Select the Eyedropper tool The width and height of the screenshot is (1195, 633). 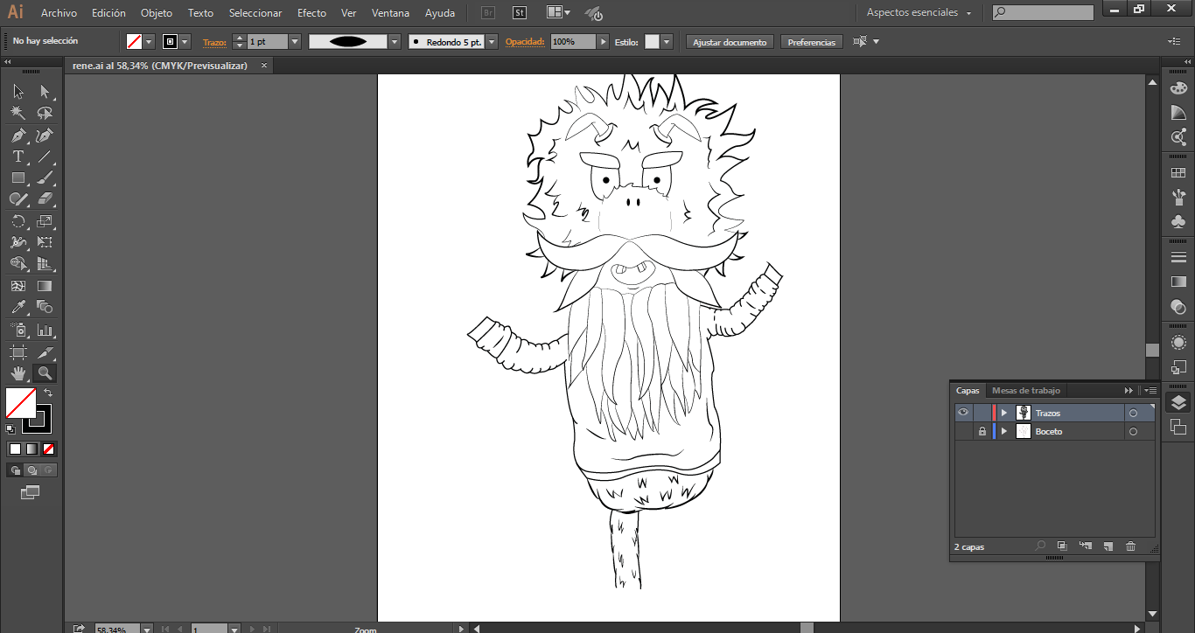[x=18, y=307]
